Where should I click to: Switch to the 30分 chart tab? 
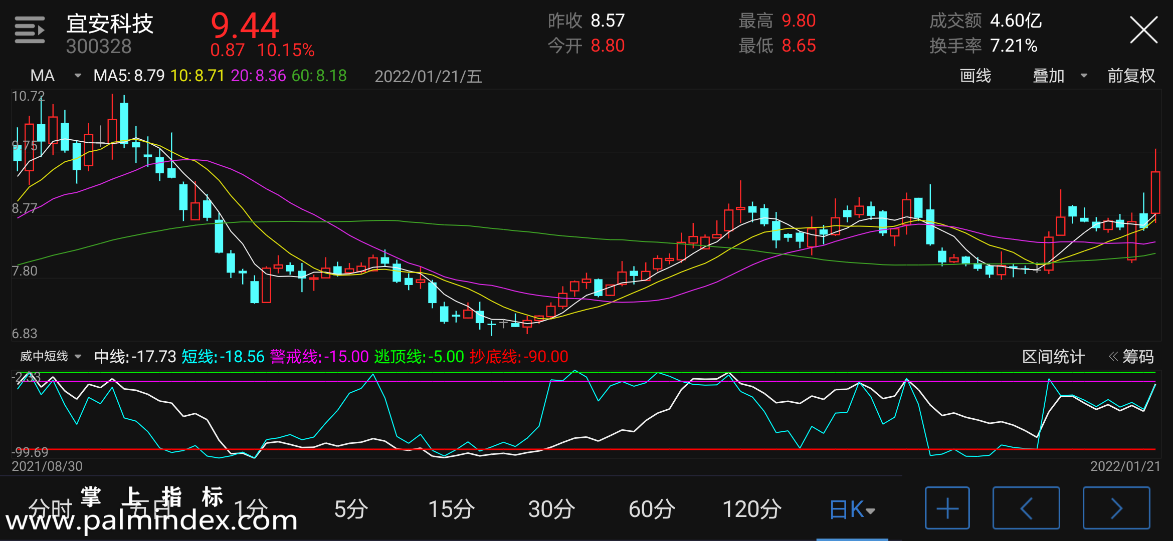[551, 509]
